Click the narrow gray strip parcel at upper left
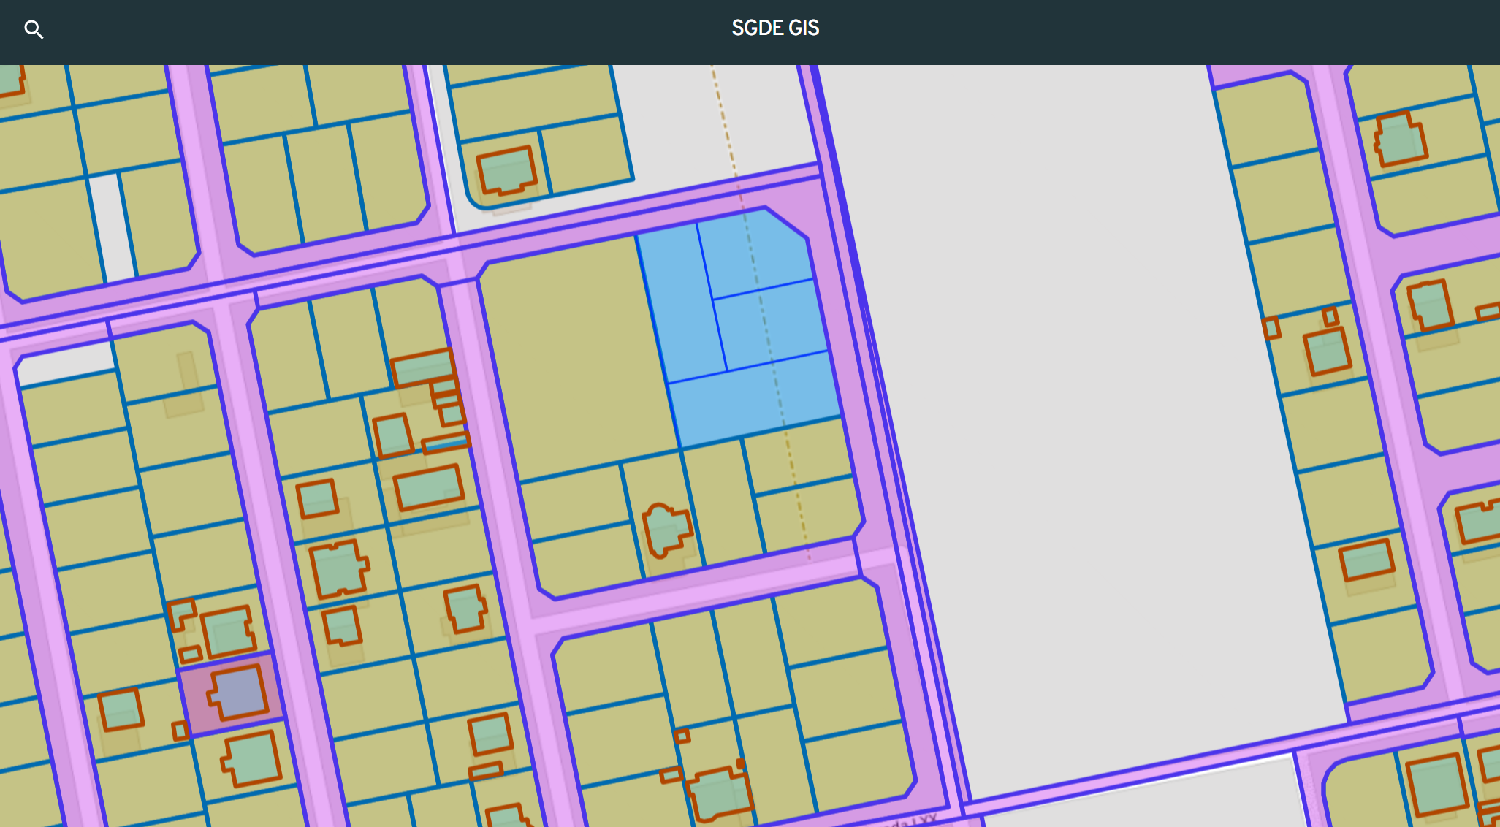 (112, 226)
